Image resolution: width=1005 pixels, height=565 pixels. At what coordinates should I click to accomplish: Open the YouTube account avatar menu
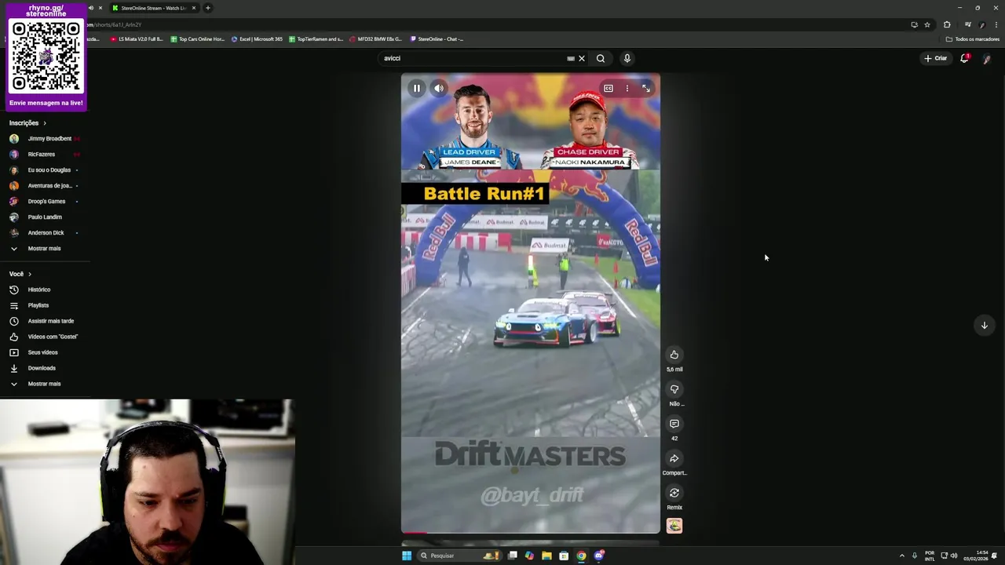pos(987,59)
